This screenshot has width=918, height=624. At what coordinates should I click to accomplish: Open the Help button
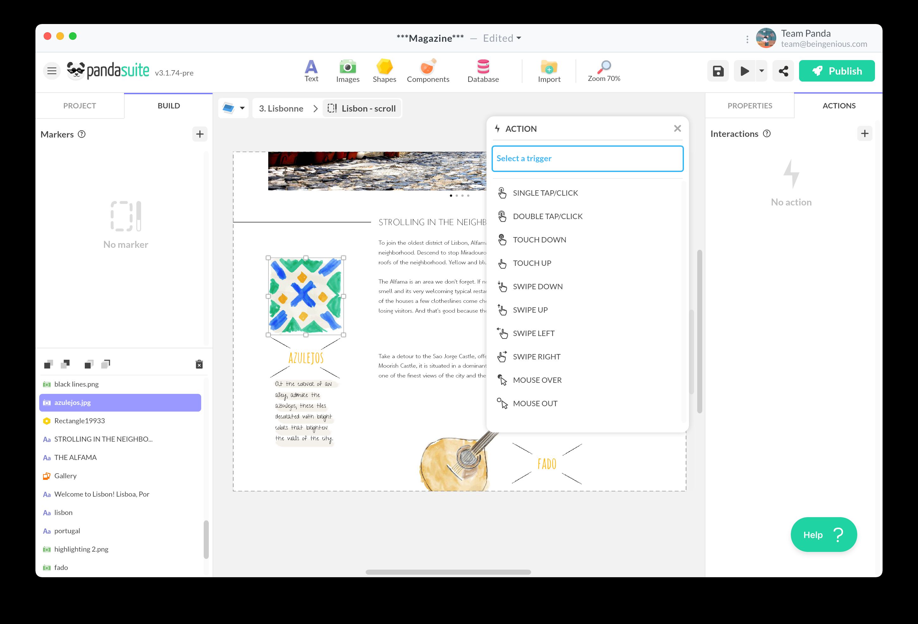(823, 535)
